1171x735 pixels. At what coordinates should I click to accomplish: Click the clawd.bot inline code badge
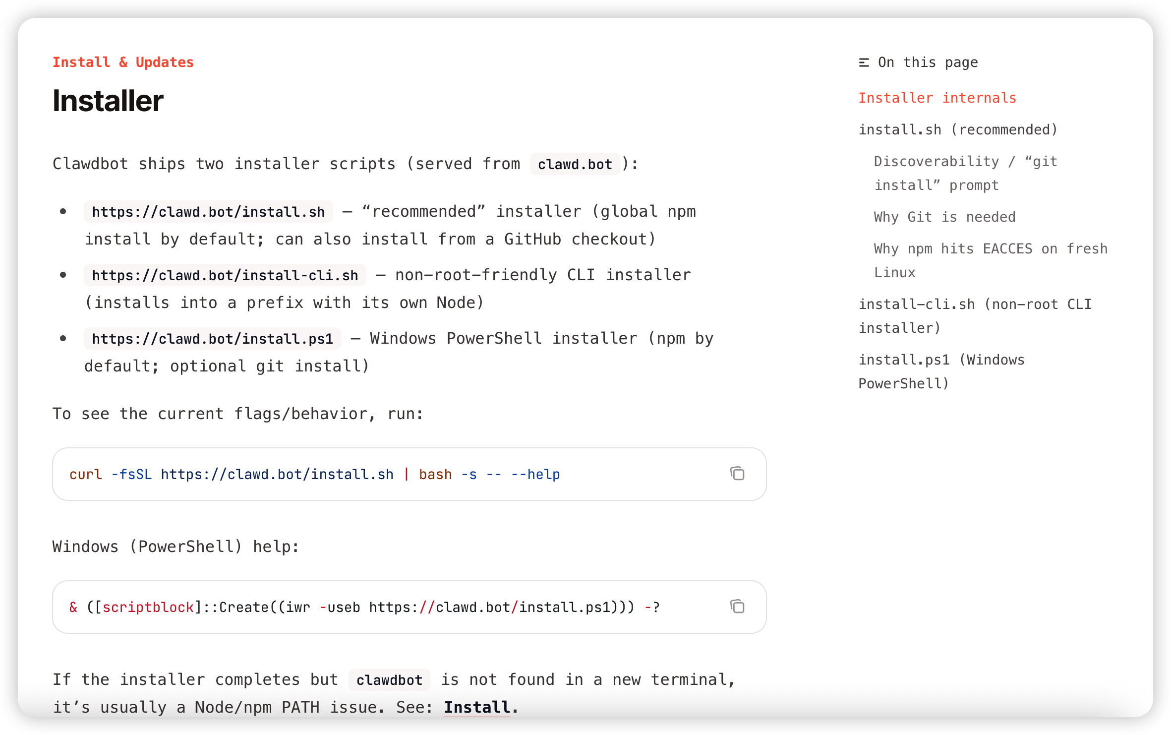[575, 165]
